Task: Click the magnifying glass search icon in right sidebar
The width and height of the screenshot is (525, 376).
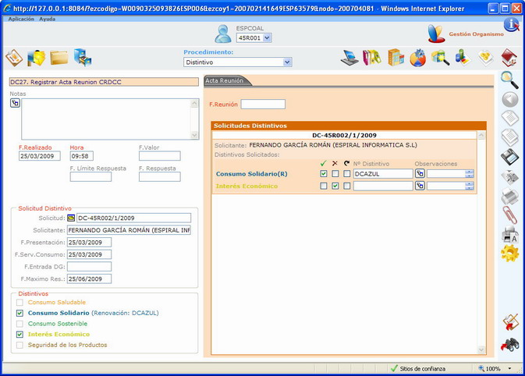Action: click(x=509, y=80)
